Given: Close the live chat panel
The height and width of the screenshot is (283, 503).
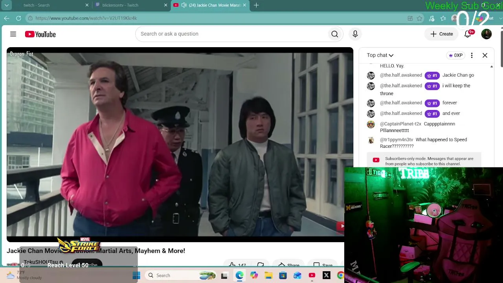Looking at the screenshot, I should pos(485,55).
